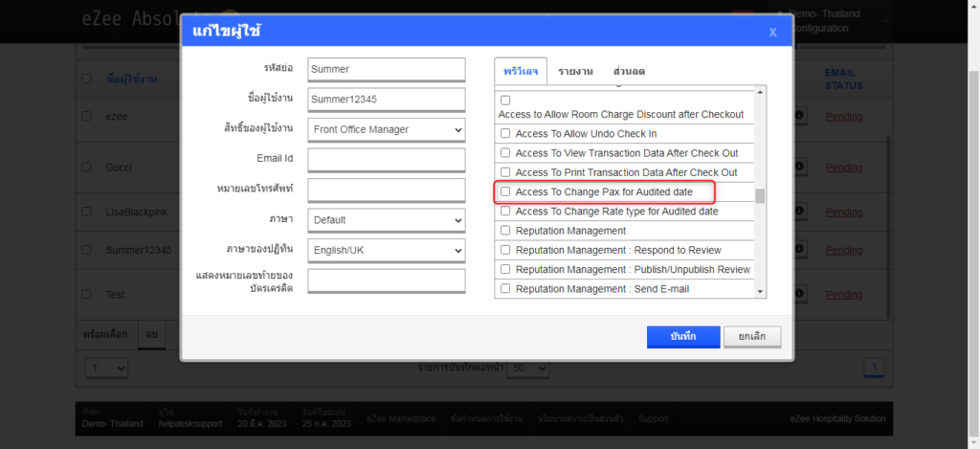Click the info icon in the Test row
The width and height of the screenshot is (980, 449).
pyautogui.click(x=799, y=293)
